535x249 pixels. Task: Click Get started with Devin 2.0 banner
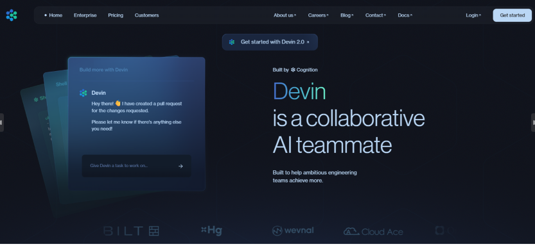[x=270, y=42]
